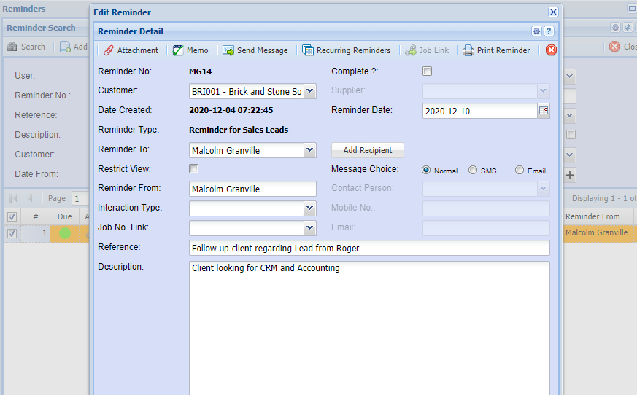
Task: Click the Send Message icon
Action: pos(228,50)
